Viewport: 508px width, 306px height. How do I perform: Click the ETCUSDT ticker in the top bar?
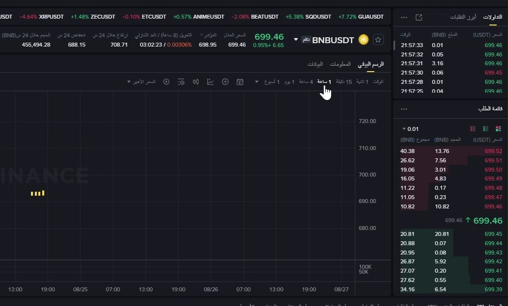tap(144, 17)
